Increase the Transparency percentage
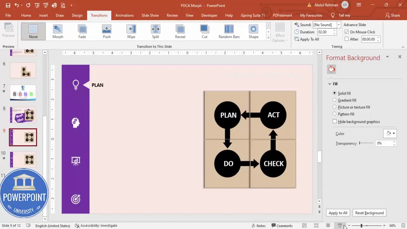The width and height of the screenshot is (407, 229). click(394, 142)
